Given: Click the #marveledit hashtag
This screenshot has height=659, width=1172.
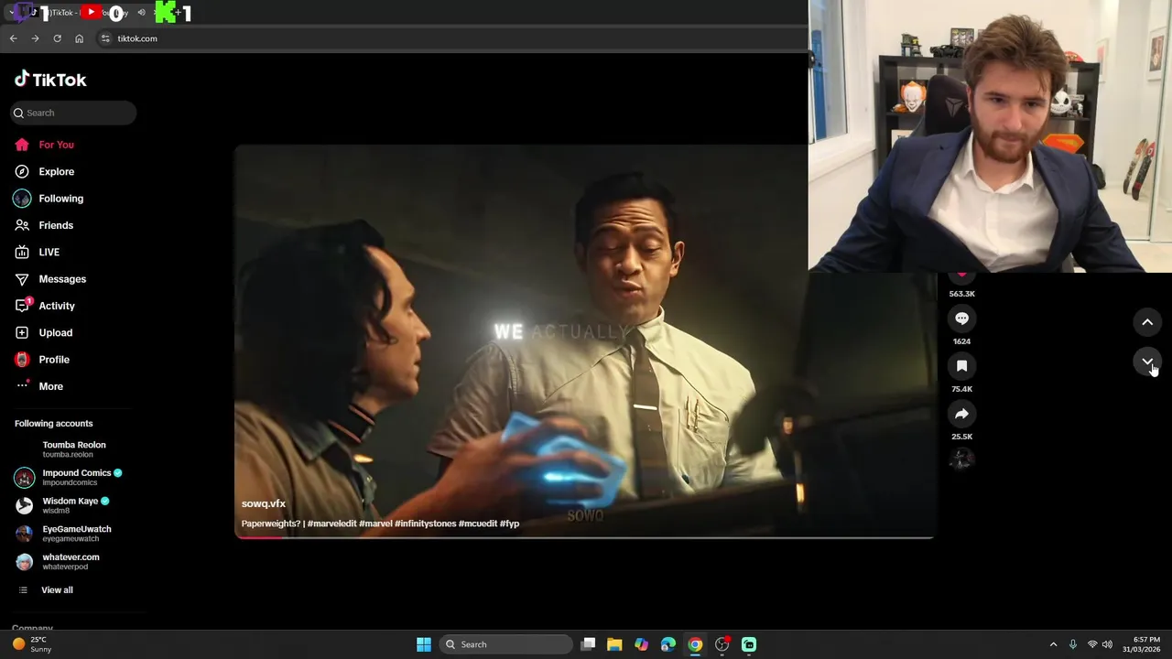Looking at the screenshot, I should point(332,524).
